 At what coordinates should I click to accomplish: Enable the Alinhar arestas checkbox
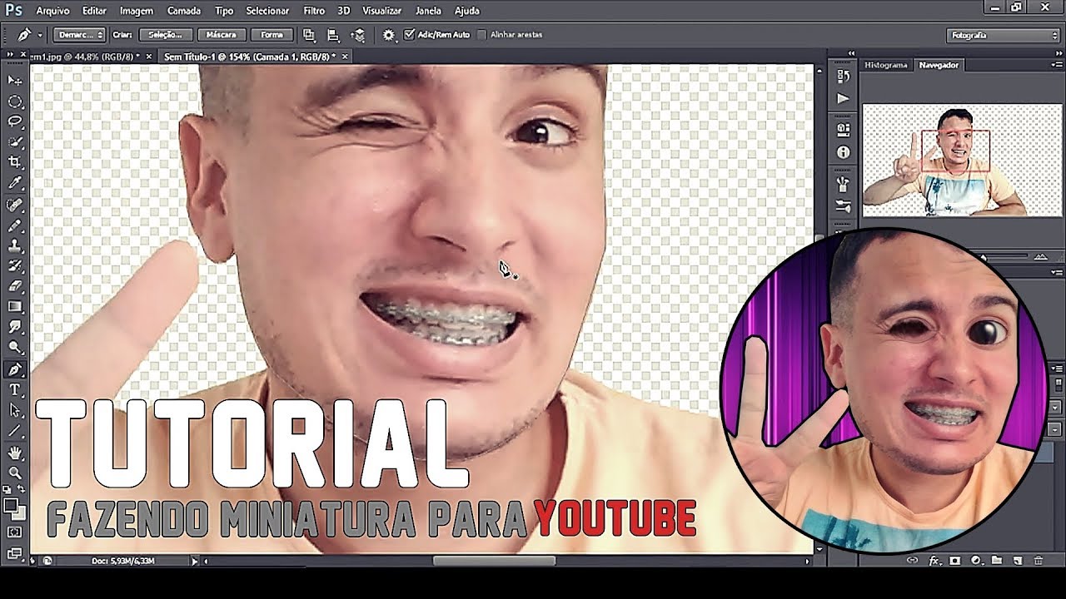tap(481, 35)
